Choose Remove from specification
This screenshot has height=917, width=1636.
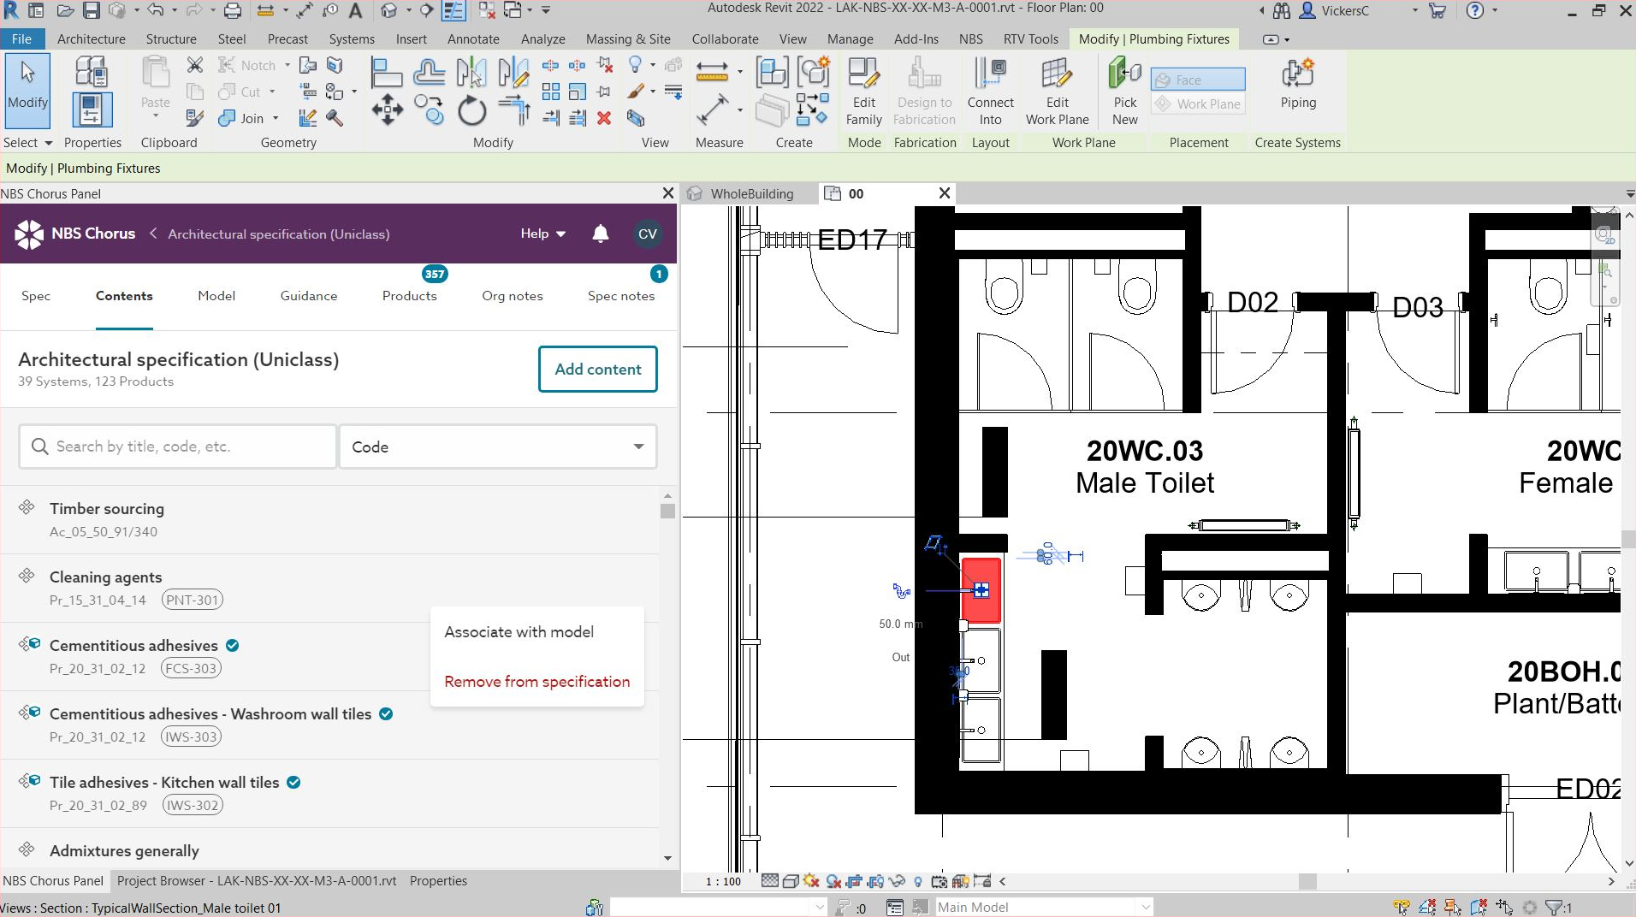coord(536,681)
